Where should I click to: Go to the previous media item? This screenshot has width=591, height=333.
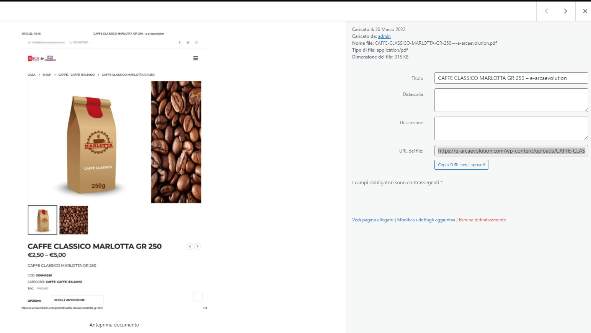[x=546, y=11]
